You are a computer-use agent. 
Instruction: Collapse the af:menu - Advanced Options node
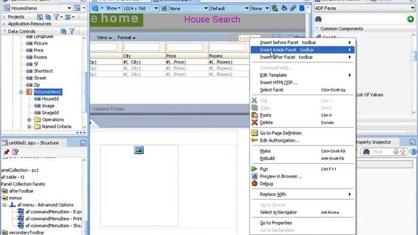pos(5,205)
